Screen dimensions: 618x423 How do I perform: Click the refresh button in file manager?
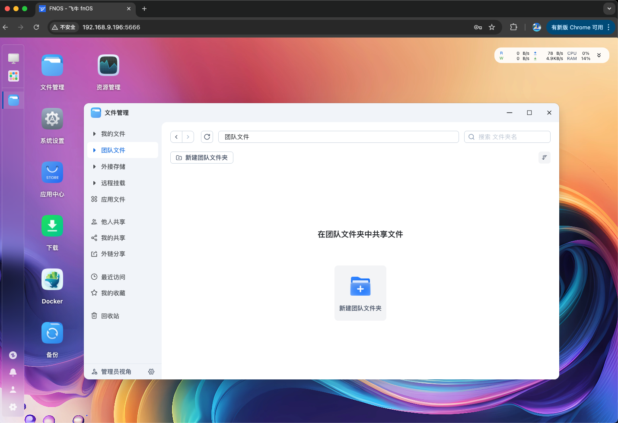[x=207, y=137]
